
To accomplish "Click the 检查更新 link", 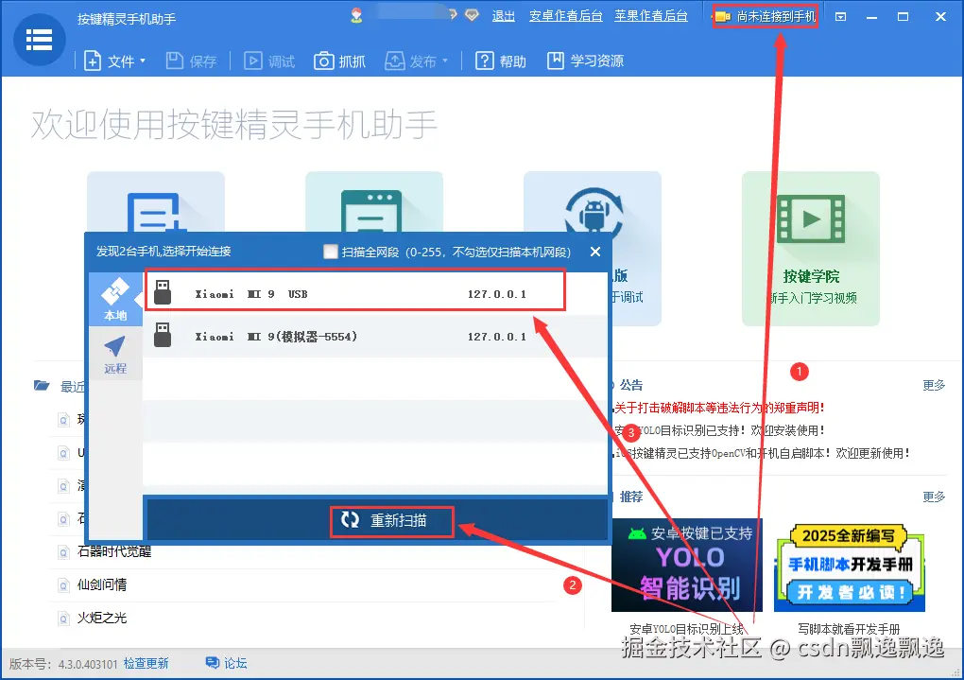I will 146,663.
